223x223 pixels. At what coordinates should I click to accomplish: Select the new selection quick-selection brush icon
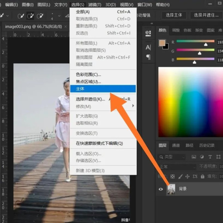21,16
